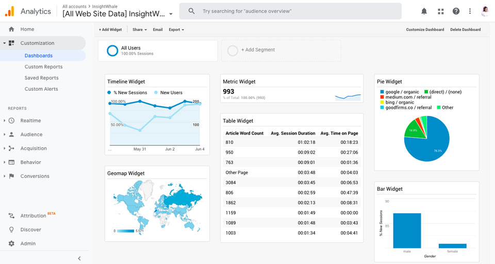This screenshot has height=264, width=495.
Task: Open Admin gear icon
Action: point(11,243)
